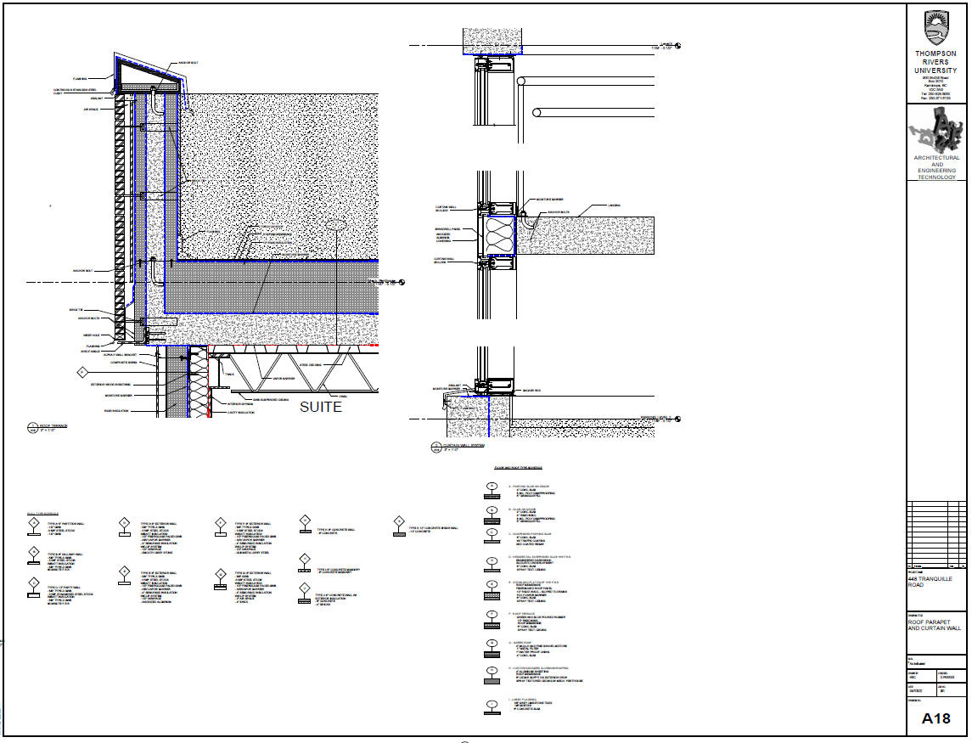Click the revision table in the title block
This screenshot has width=972, height=743.
(935, 532)
